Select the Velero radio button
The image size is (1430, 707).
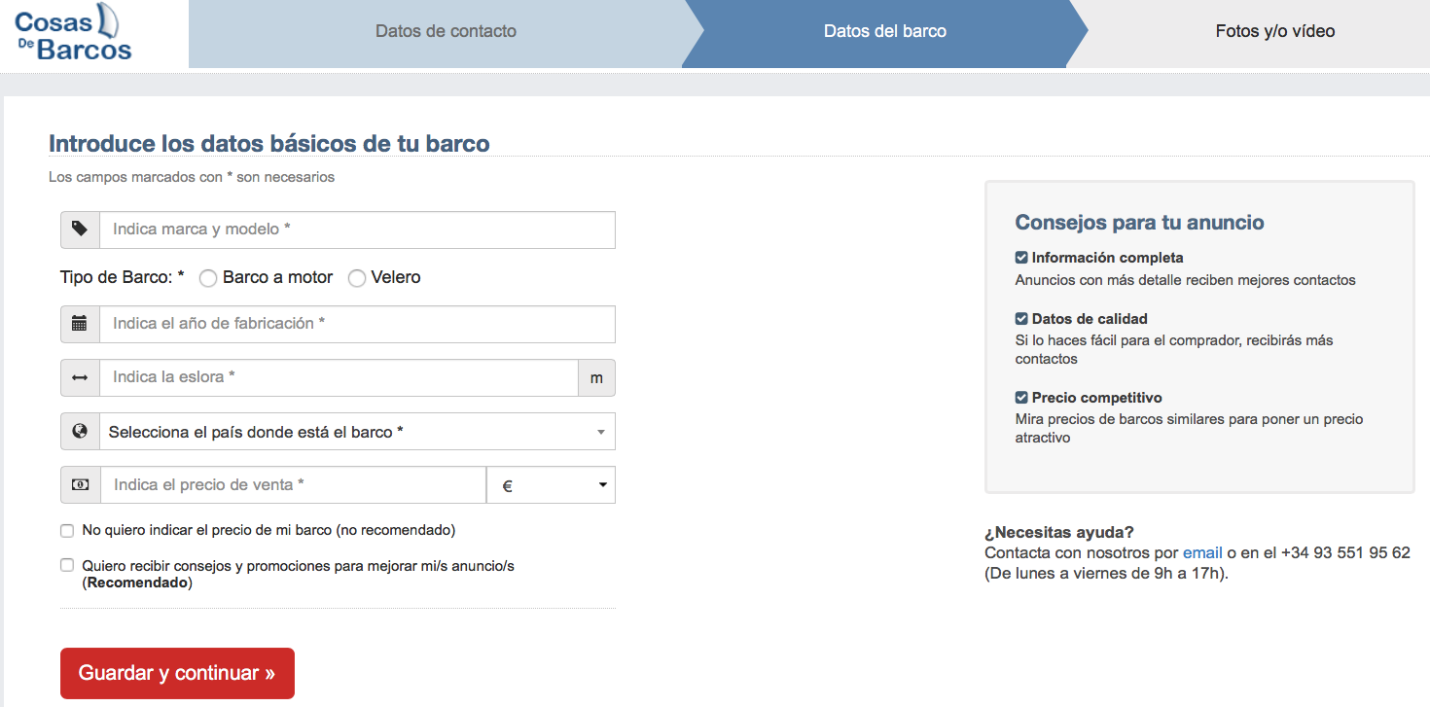tap(357, 278)
